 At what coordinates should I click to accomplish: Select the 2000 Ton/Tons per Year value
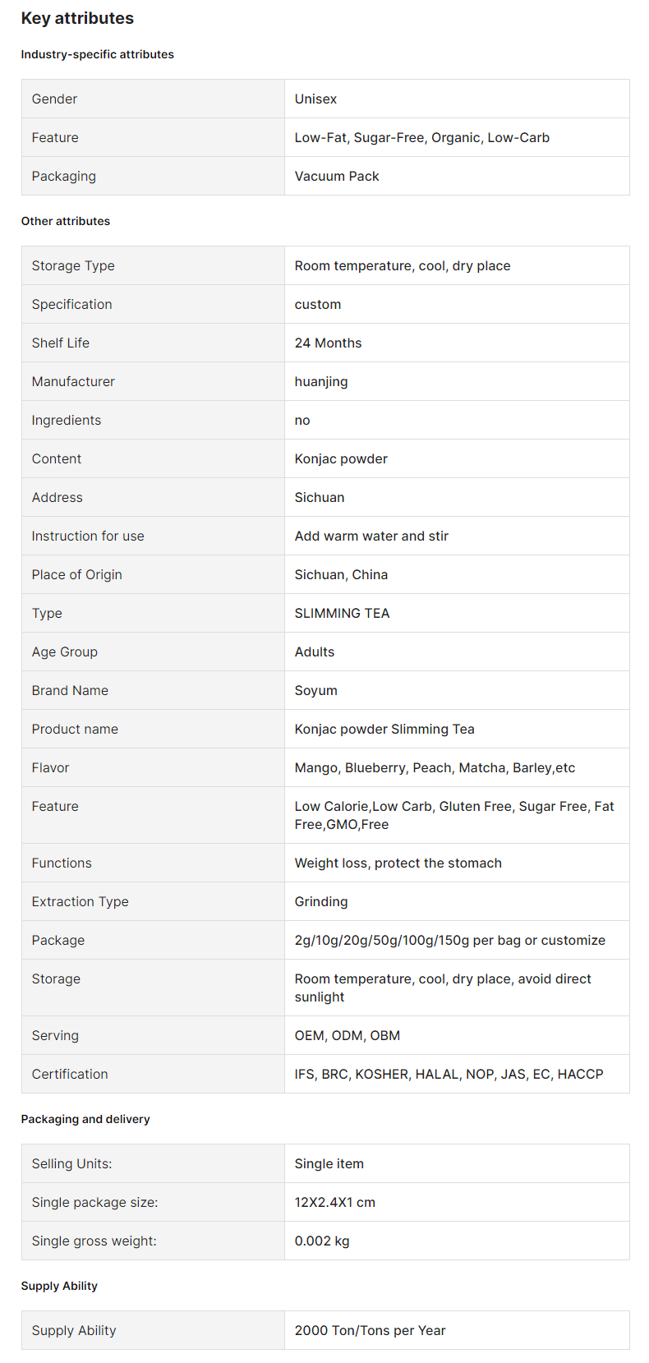coord(370,1330)
